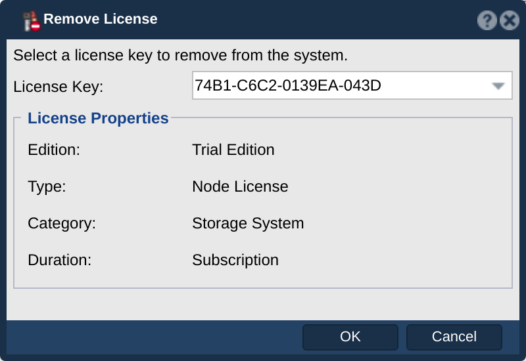Click the License Properties group heading

pyautogui.click(x=98, y=118)
